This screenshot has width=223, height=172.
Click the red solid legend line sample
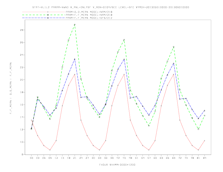(44, 12)
